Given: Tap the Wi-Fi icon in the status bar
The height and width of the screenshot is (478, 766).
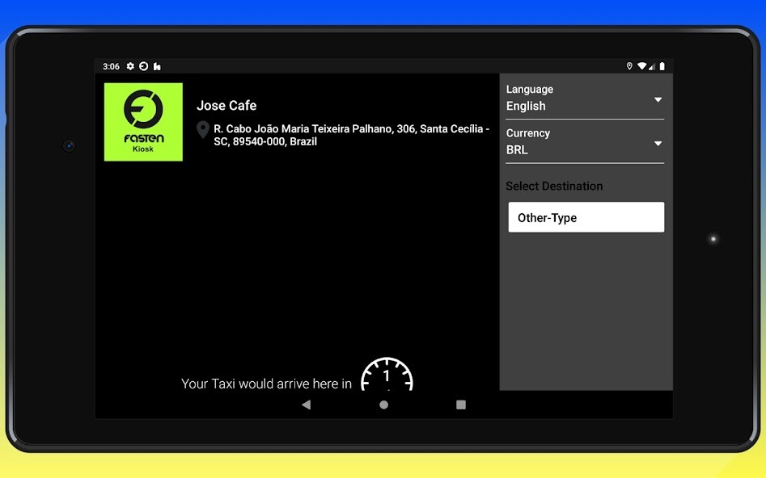Looking at the screenshot, I should (x=643, y=66).
